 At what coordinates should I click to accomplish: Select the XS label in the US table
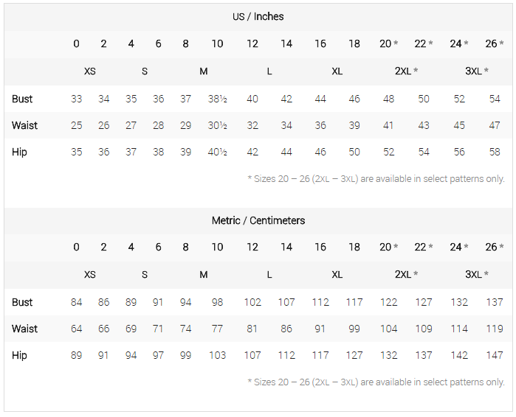point(90,71)
